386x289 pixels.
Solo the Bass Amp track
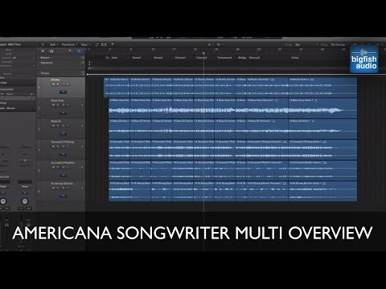click(58, 105)
